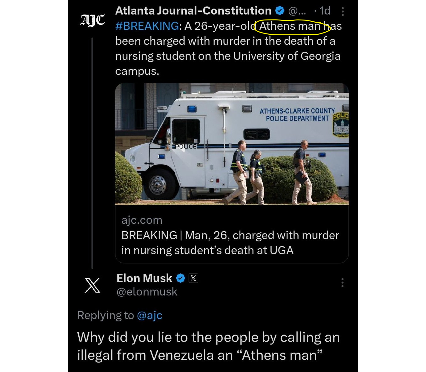Click verified badge beside Elon Musk
This screenshot has width=426, height=372.
click(x=181, y=278)
